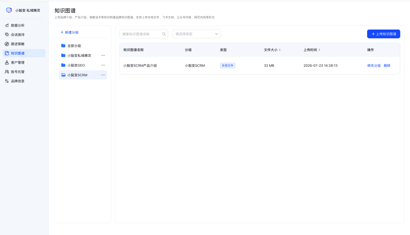Click the 跟进策略 compass icon in sidebar
This screenshot has height=235, width=410.
point(7,44)
